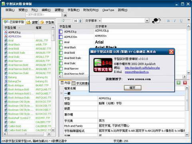Click the toolbar overflow chevron at right
This screenshot has width=192, height=144.
(x=188, y=20)
